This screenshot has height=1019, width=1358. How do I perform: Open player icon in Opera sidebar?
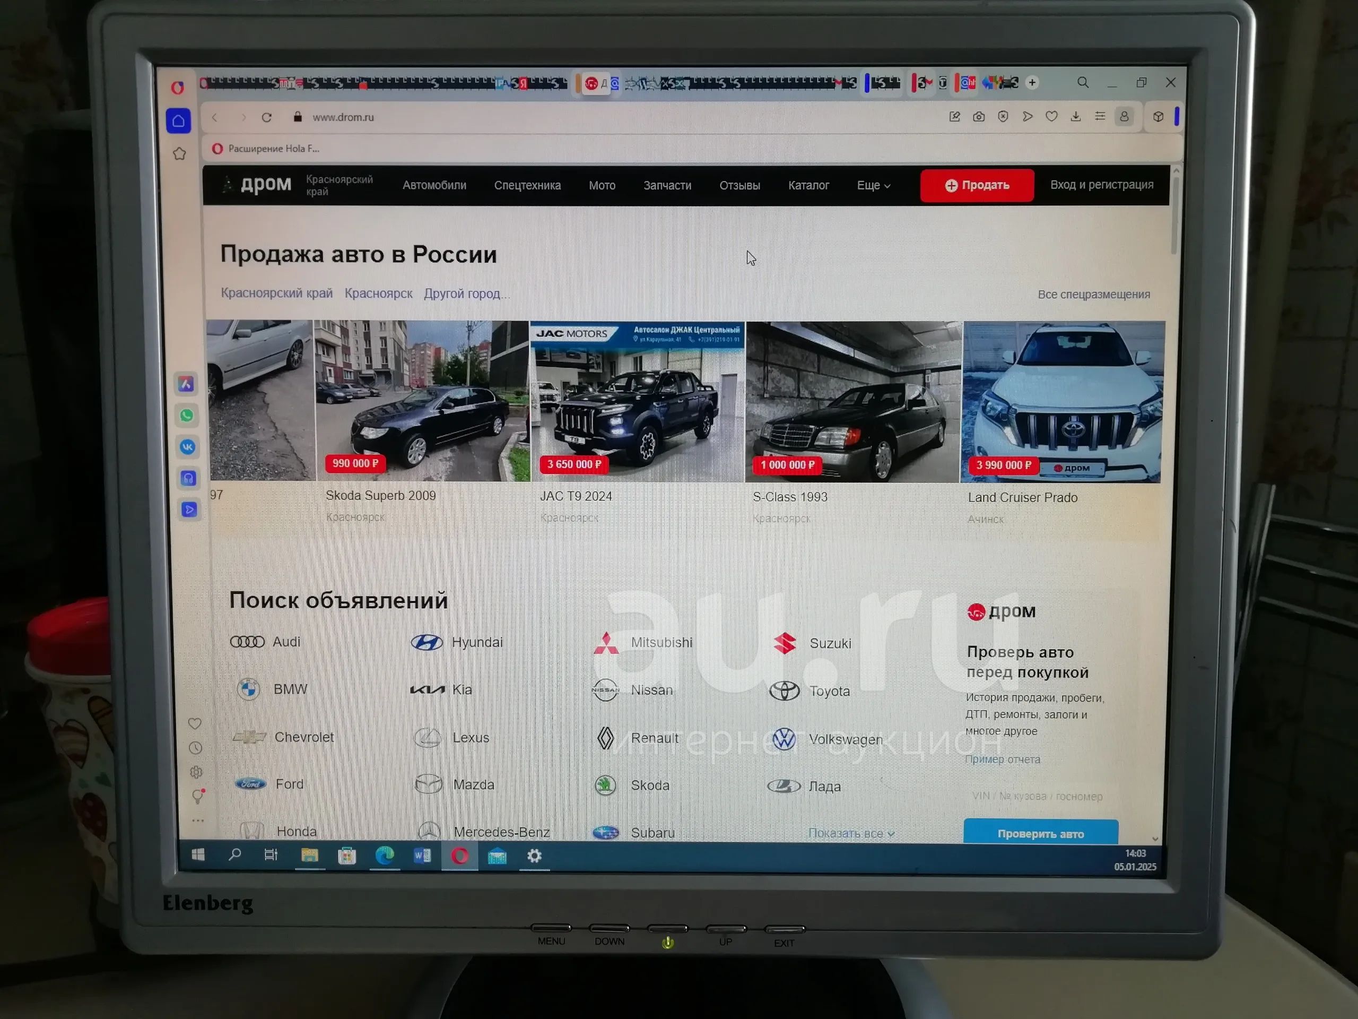(189, 509)
